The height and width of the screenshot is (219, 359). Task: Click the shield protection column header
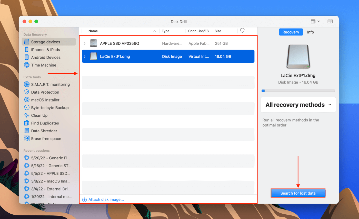point(242,31)
